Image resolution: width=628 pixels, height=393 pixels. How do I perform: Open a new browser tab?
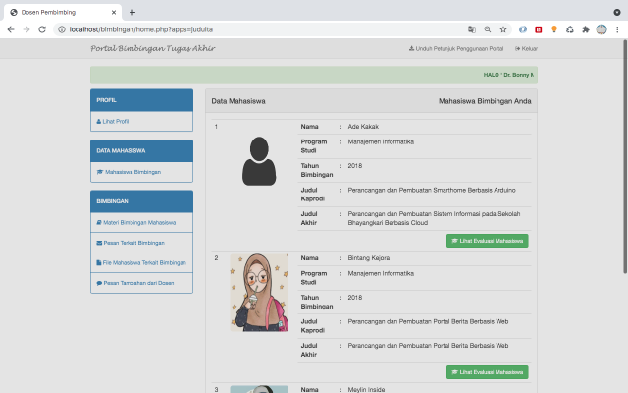coord(132,12)
